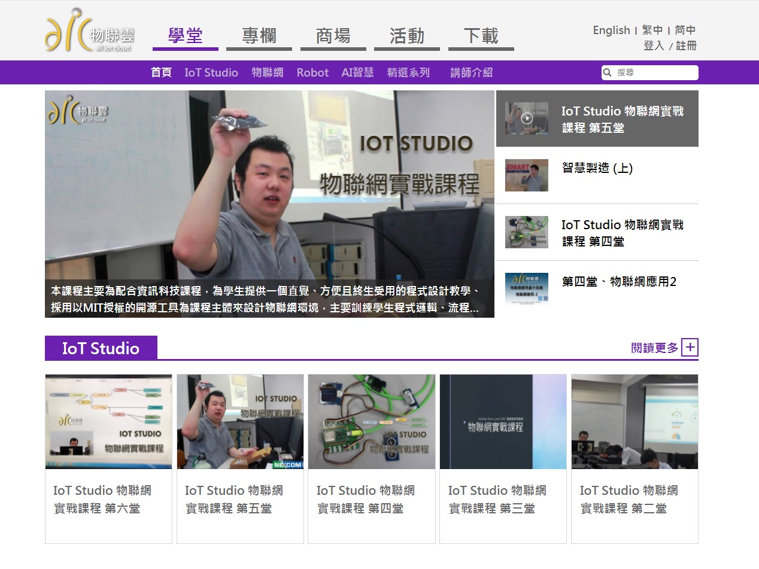Switch to the 學堂 main tab
The image size is (759, 569).
185,36
